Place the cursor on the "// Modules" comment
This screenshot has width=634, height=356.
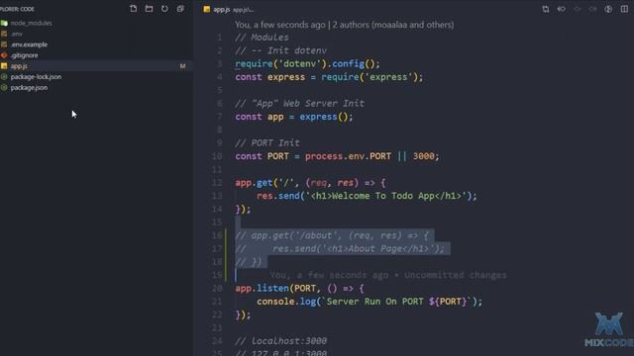(262, 38)
